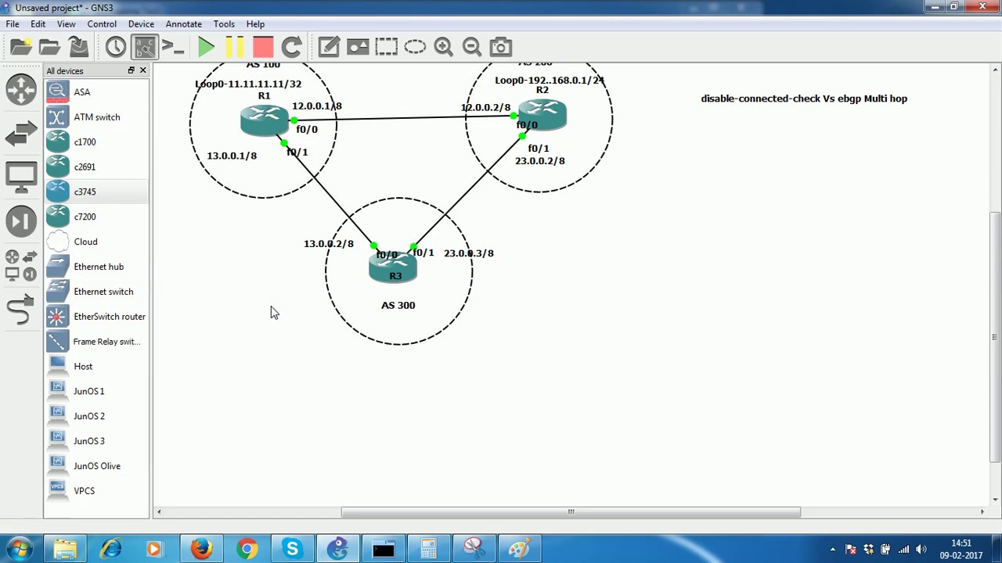Open the Edit menu
1002x563 pixels.
pyautogui.click(x=38, y=23)
